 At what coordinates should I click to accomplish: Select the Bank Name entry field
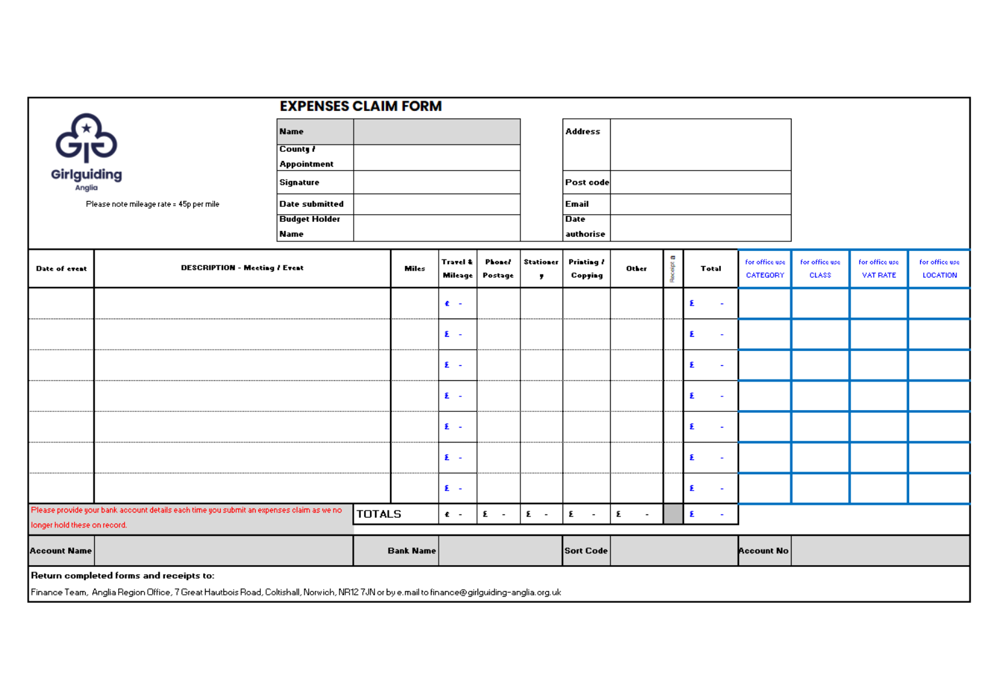tap(500, 551)
